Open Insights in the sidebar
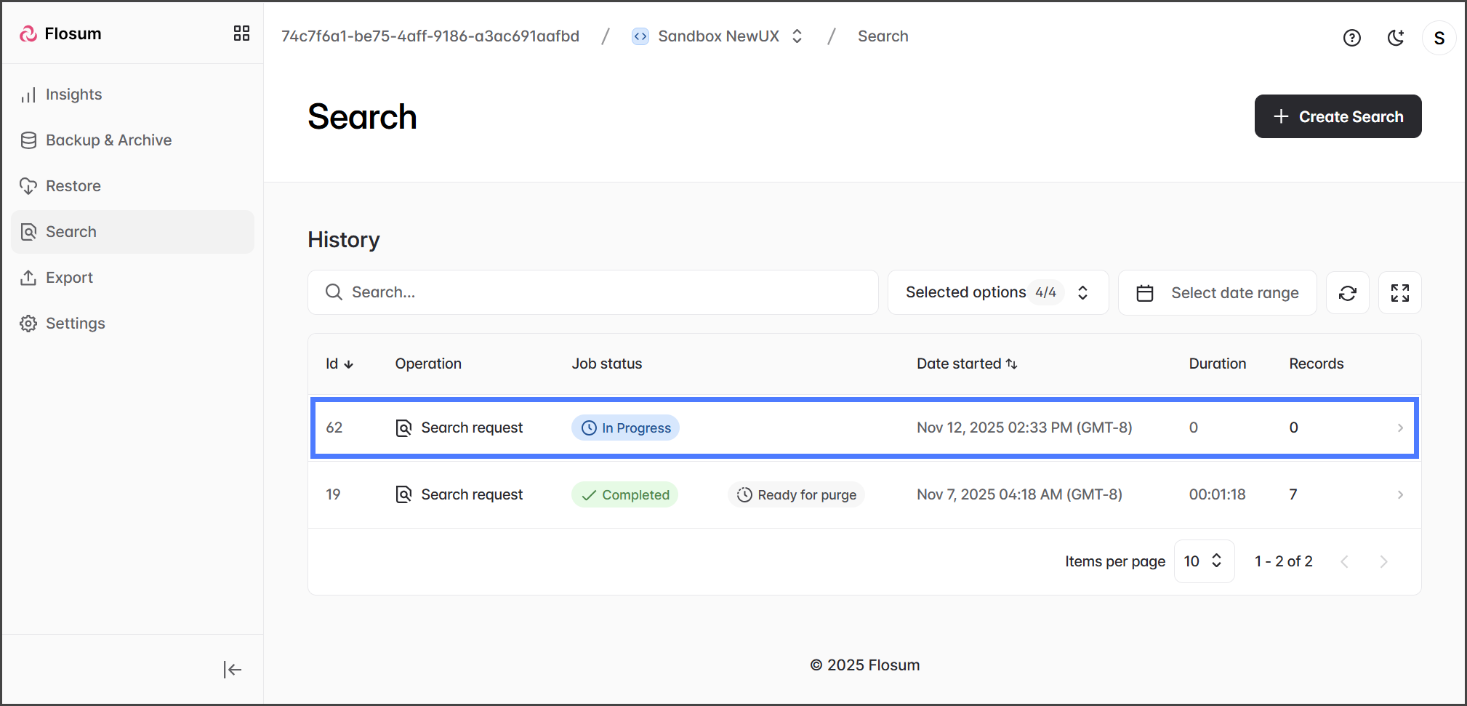 tap(73, 95)
